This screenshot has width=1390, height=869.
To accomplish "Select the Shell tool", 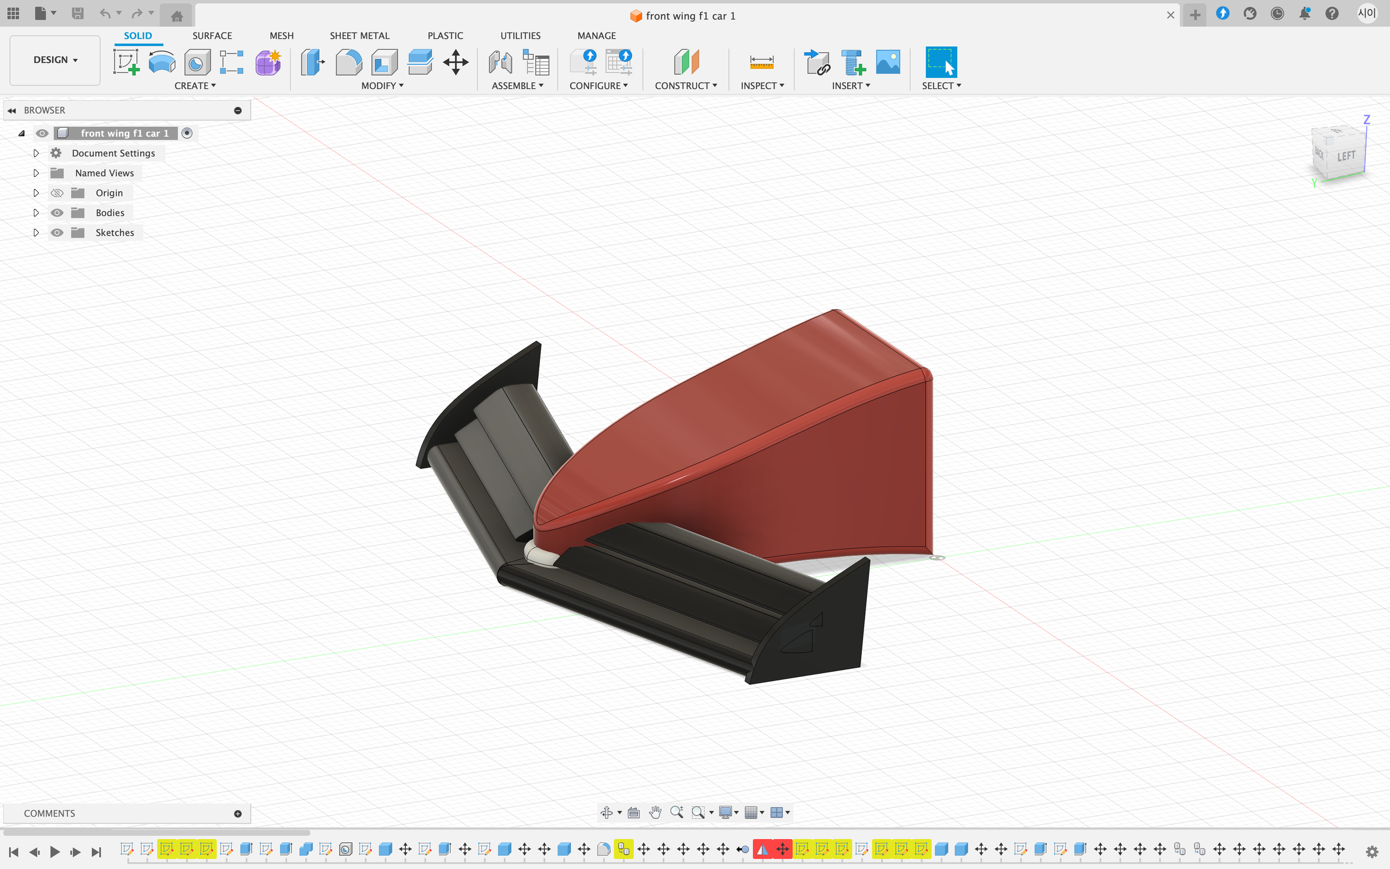I will (x=384, y=62).
